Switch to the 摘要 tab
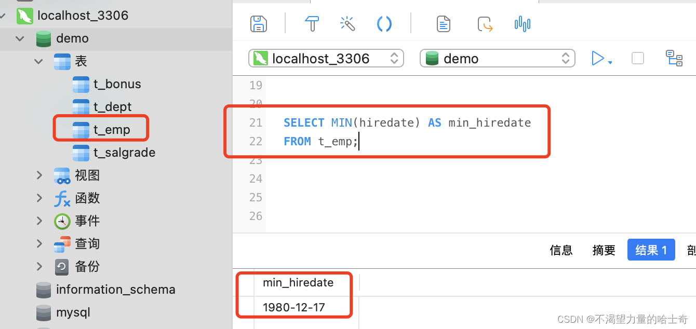 click(604, 250)
